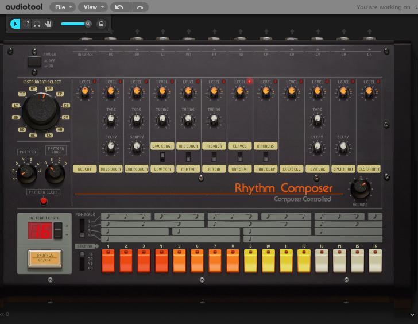
Task: Select the hand pan tool
Action: pos(48,24)
